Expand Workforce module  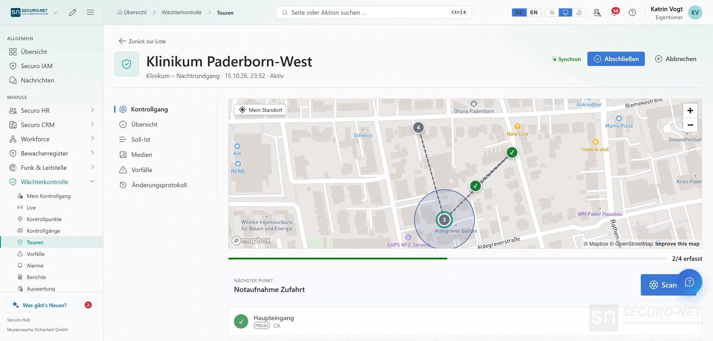(51, 139)
